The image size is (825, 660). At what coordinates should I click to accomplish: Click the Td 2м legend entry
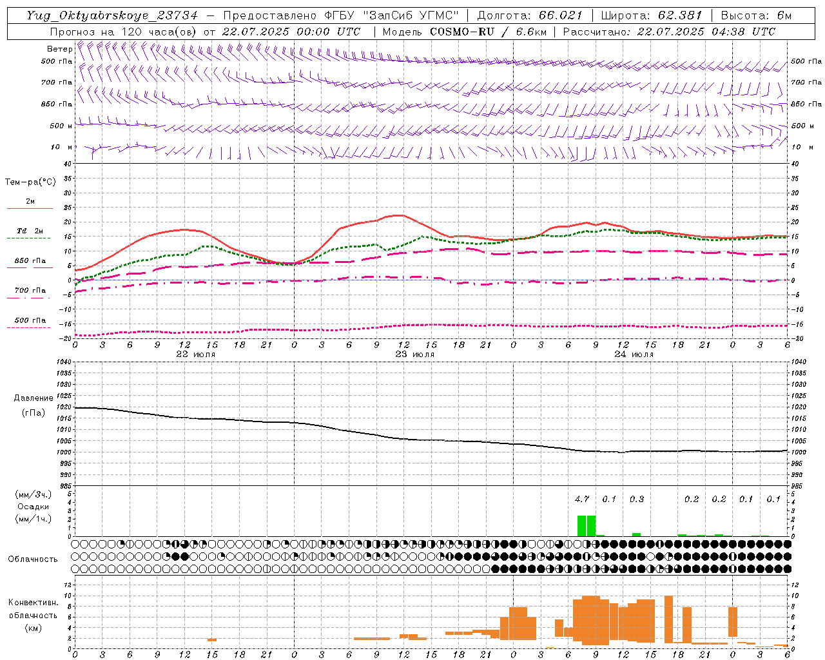click(x=30, y=231)
